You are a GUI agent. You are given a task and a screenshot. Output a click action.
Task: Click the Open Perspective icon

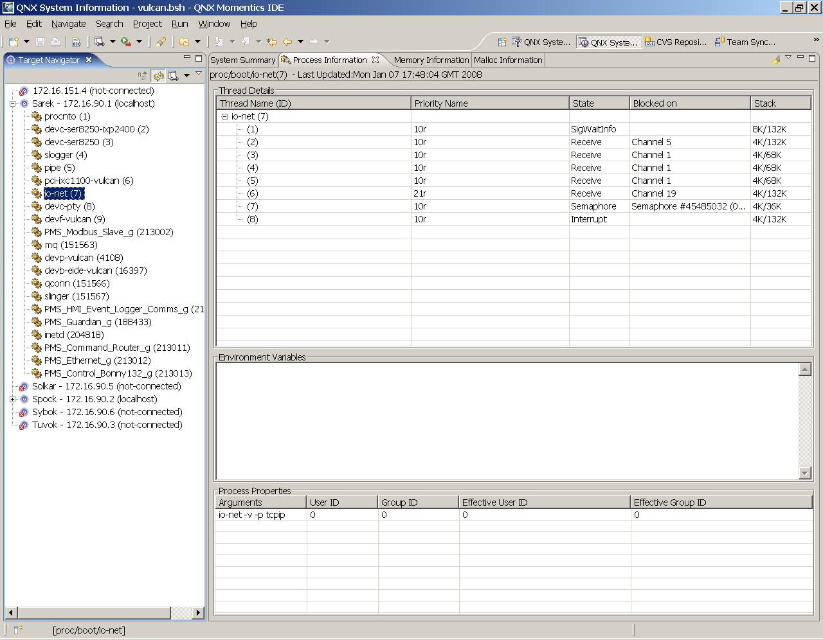pos(502,42)
